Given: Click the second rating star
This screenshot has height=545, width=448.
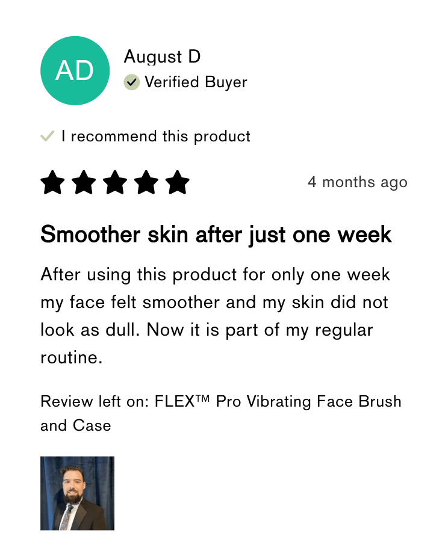Looking at the screenshot, I should pos(84,182).
